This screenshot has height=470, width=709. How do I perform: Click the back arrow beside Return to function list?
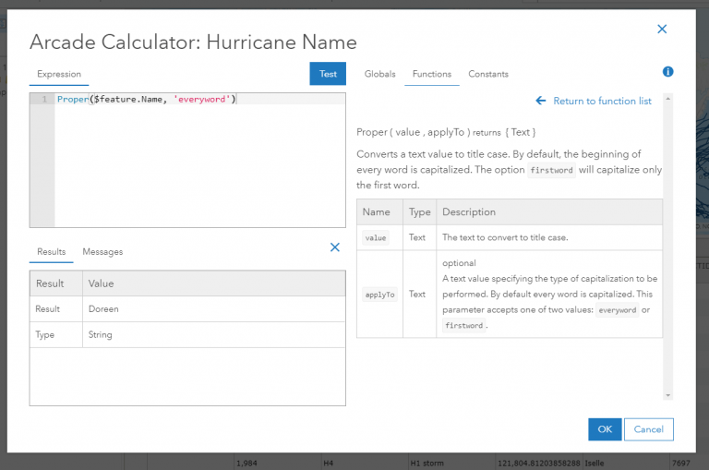click(541, 101)
